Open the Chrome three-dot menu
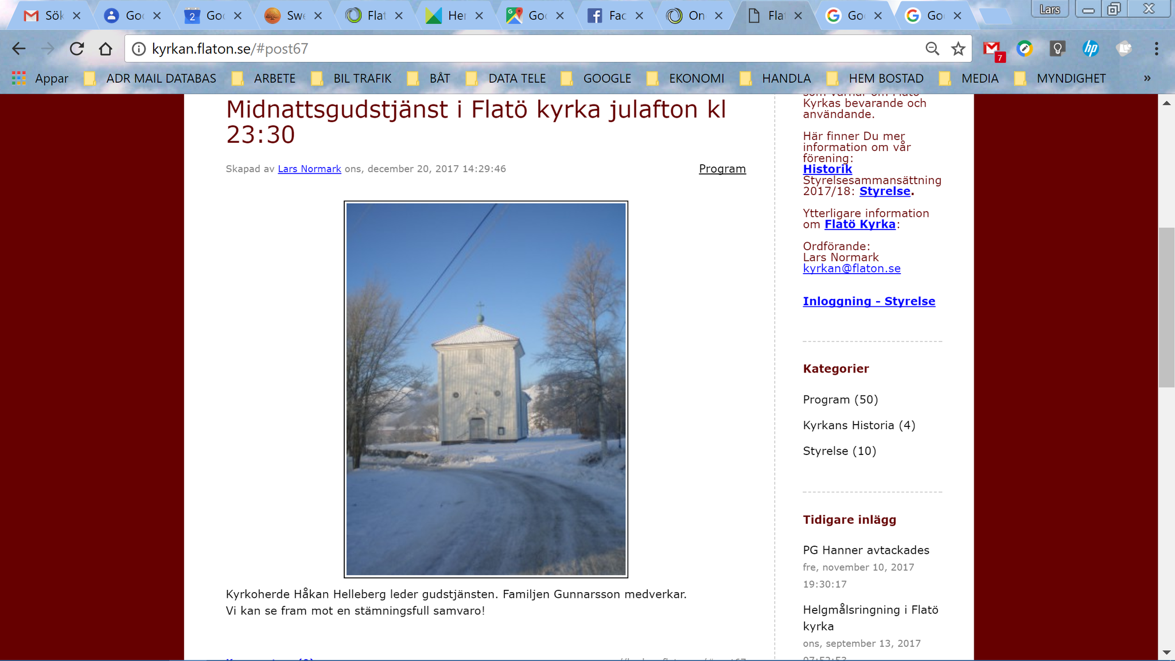1175x661 pixels. 1156,49
